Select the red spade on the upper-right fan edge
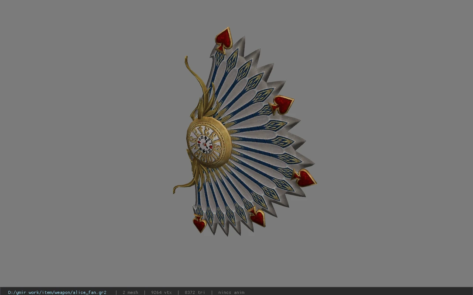The height and width of the screenshot is (295, 473). [282, 104]
